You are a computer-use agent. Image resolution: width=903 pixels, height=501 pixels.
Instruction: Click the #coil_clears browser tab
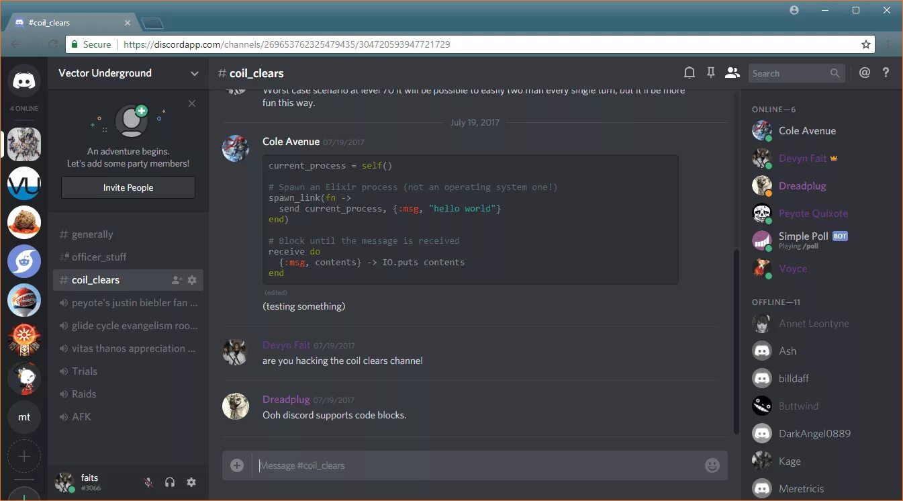74,23
